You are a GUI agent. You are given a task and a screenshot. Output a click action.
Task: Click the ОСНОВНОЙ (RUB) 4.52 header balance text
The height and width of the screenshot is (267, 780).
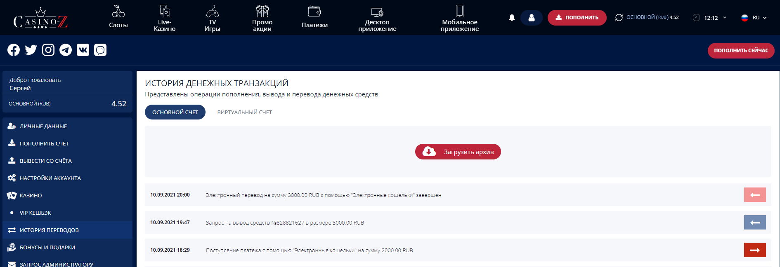pos(652,17)
